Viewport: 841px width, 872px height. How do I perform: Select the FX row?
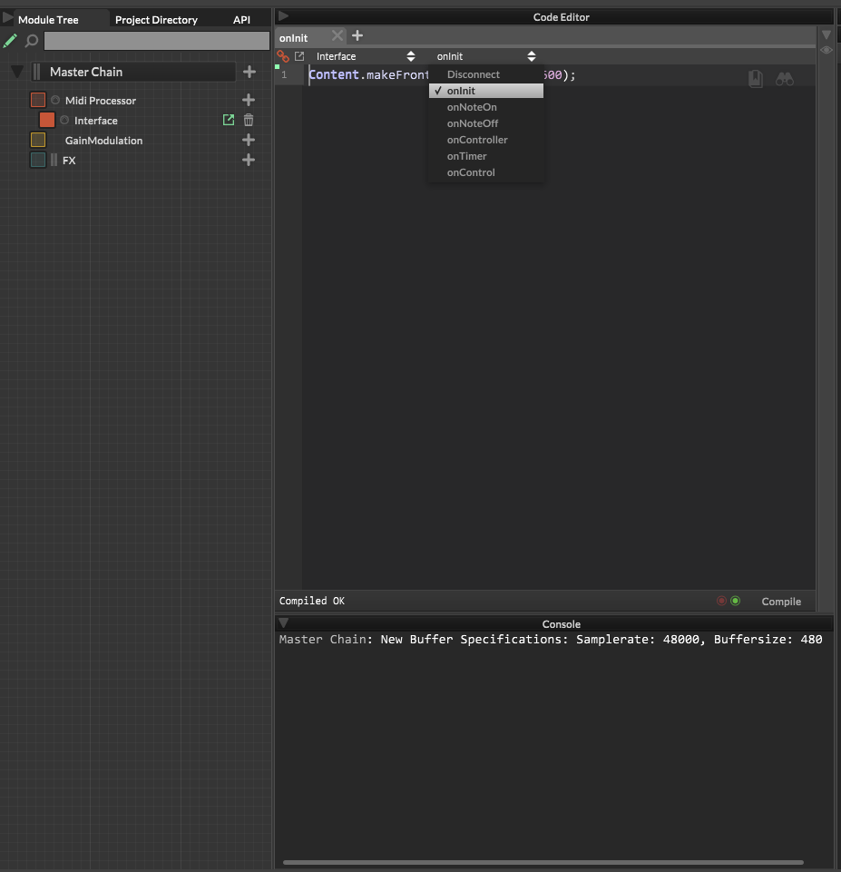click(x=69, y=161)
